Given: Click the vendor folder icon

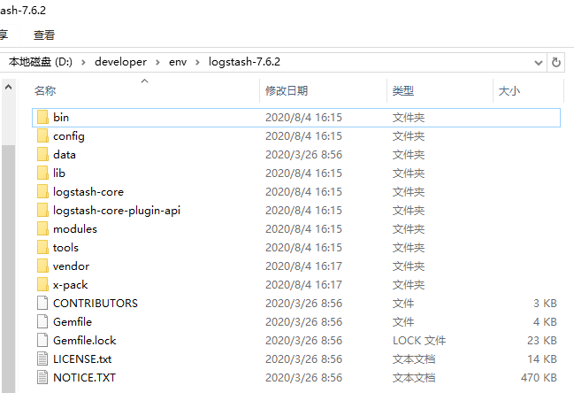Looking at the screenshot, I should point(42,266).
